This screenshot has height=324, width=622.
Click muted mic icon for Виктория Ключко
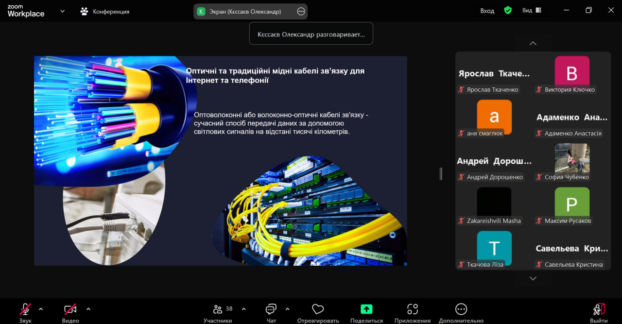(539, 89)
